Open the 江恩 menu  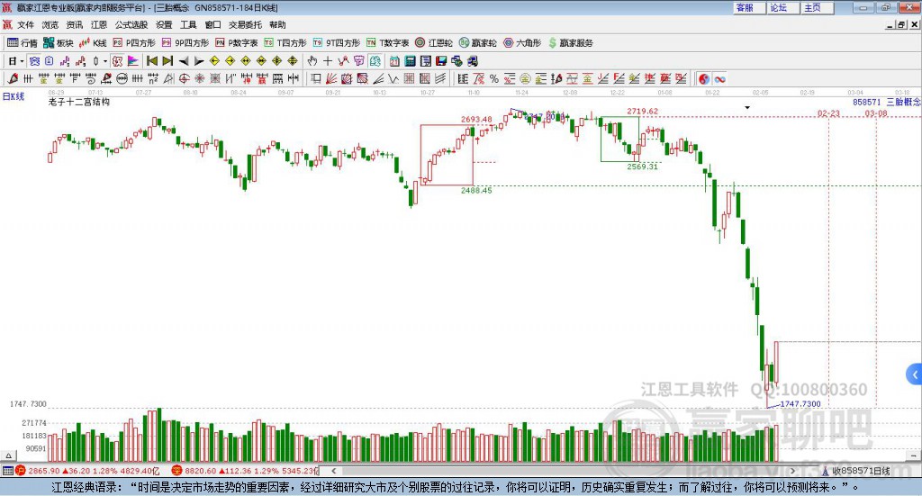pos(99,24)
